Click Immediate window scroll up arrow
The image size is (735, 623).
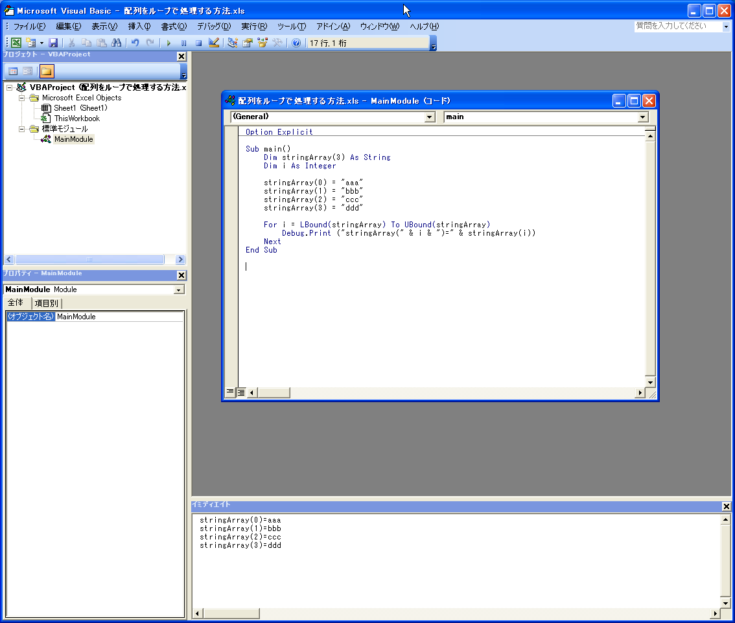[726, 520]
